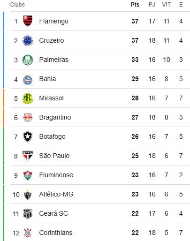190x241 pixels.
Task: Click the Ceará SC club crest
Action: (28, 214)
